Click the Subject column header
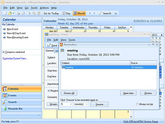Screen dimensions: 165x124 pos(95,63)
